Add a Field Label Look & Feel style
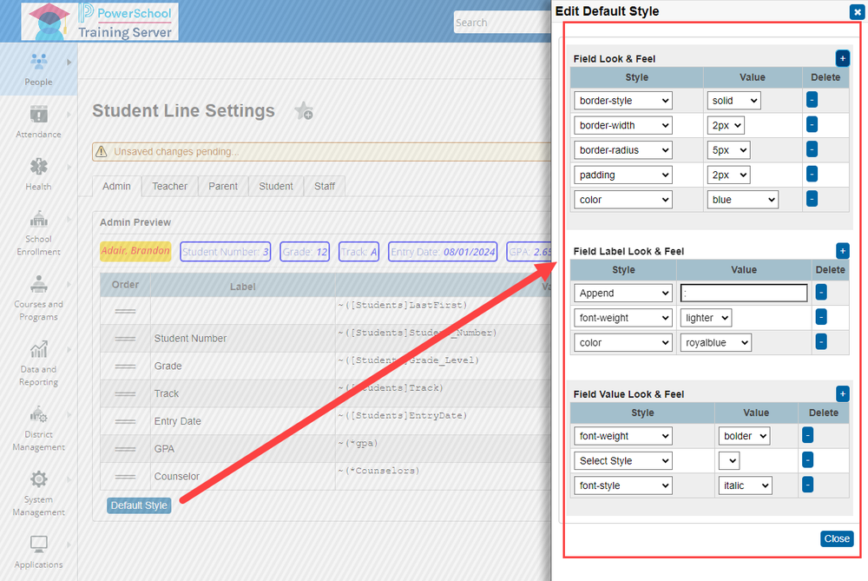The width and height of the screenshot is (868, 581). 843,251
